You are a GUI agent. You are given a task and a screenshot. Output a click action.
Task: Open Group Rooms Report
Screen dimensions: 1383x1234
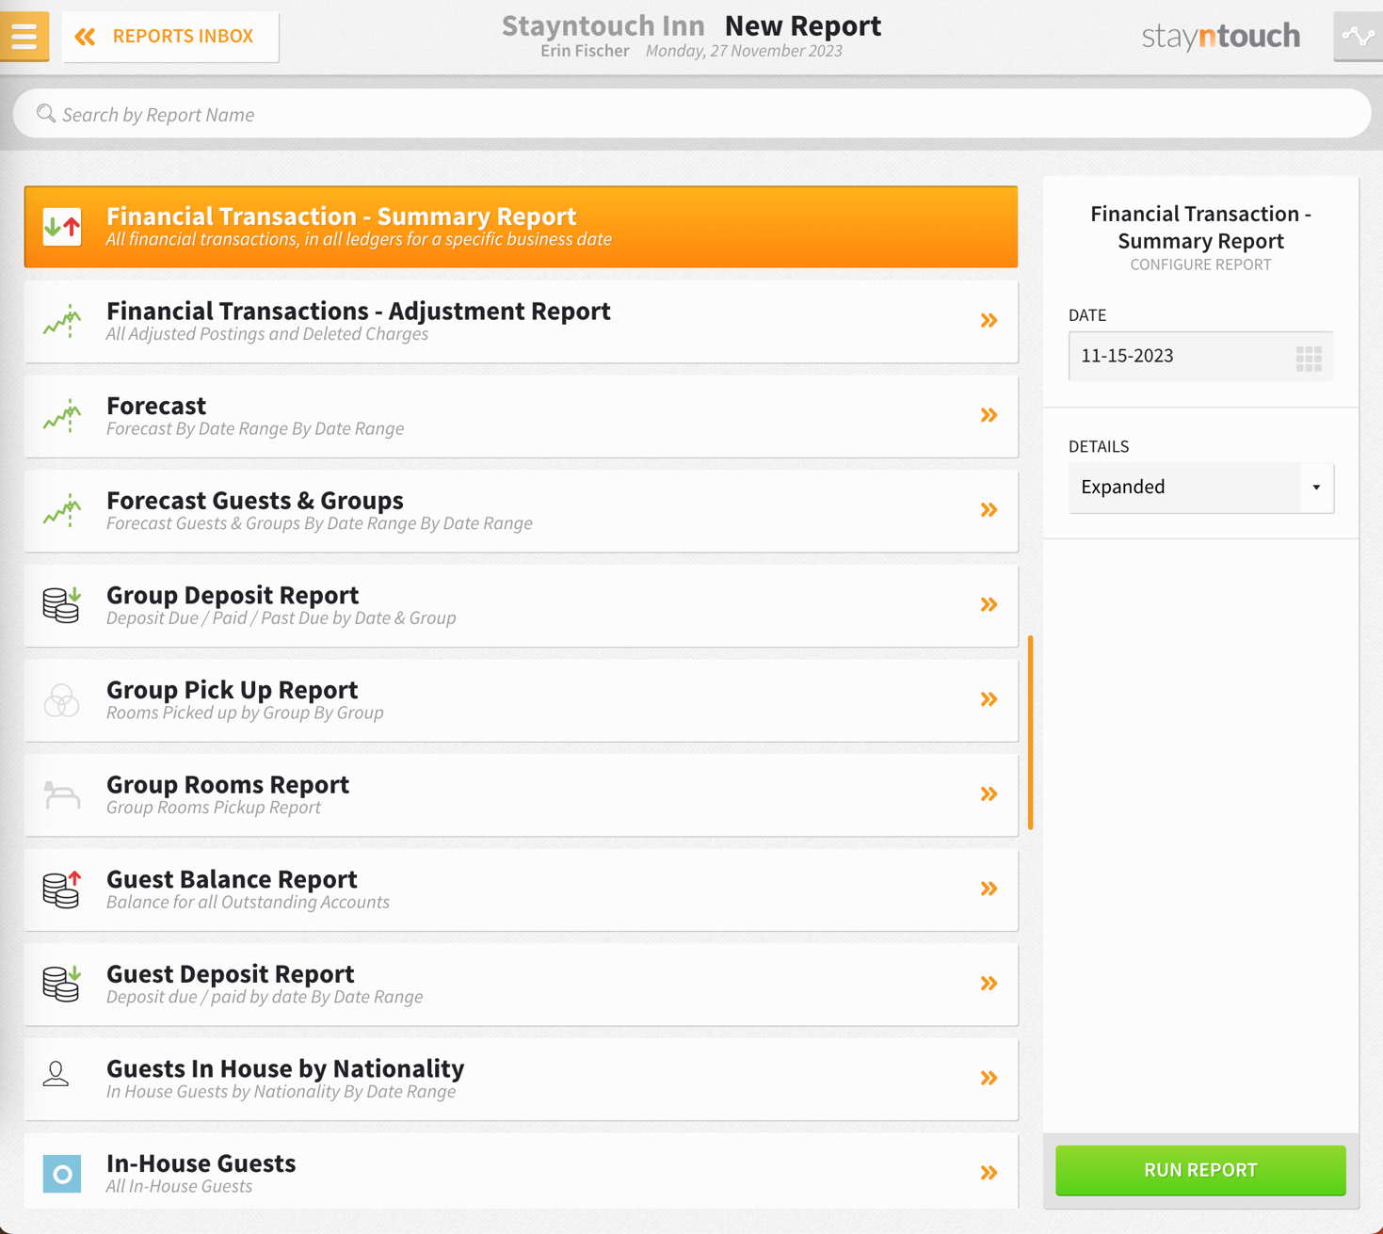click(521, 794)
